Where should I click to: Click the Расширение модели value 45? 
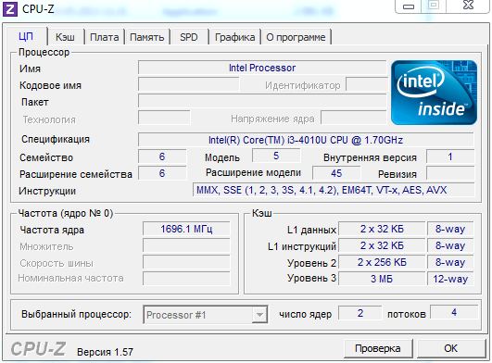click(336, 173)
